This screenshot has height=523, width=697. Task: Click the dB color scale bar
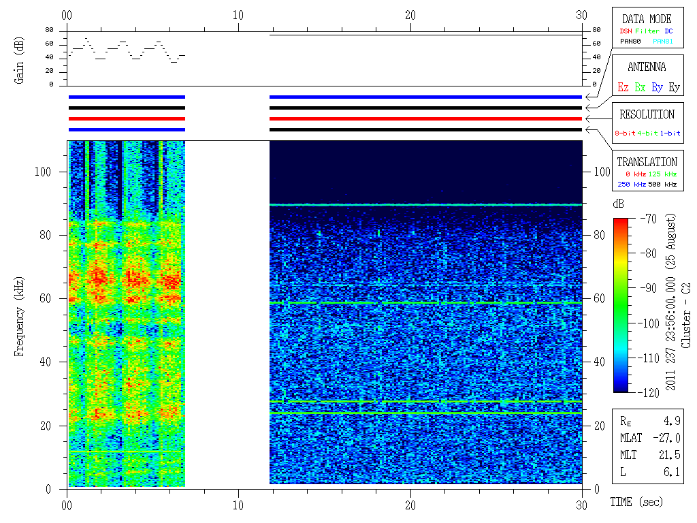pos(621,305)
